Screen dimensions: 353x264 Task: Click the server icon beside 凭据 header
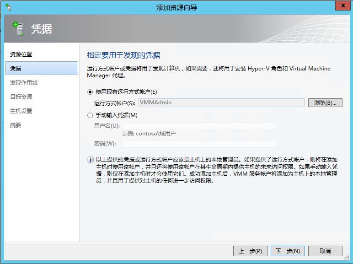[x=18, y=28]
